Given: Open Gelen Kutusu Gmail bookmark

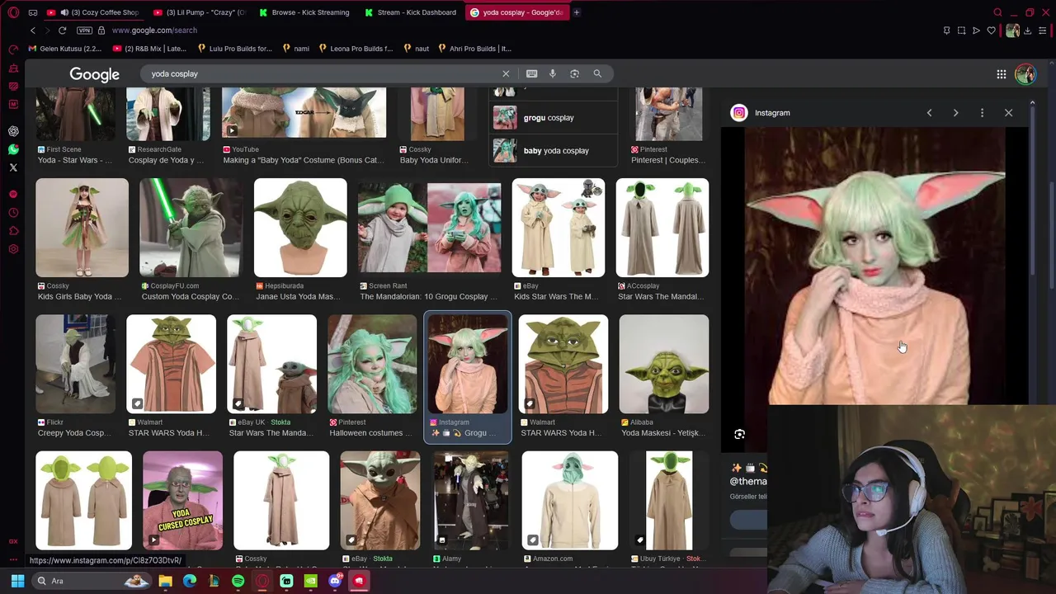Looking at the screenshot, I should (64, 49).
